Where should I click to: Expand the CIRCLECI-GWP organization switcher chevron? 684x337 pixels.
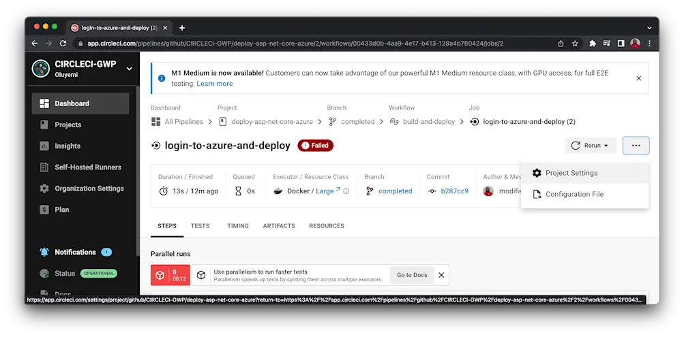click(129, 69)
